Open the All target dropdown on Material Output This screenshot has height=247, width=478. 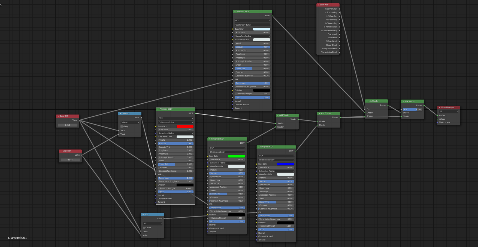click(449, 112)
